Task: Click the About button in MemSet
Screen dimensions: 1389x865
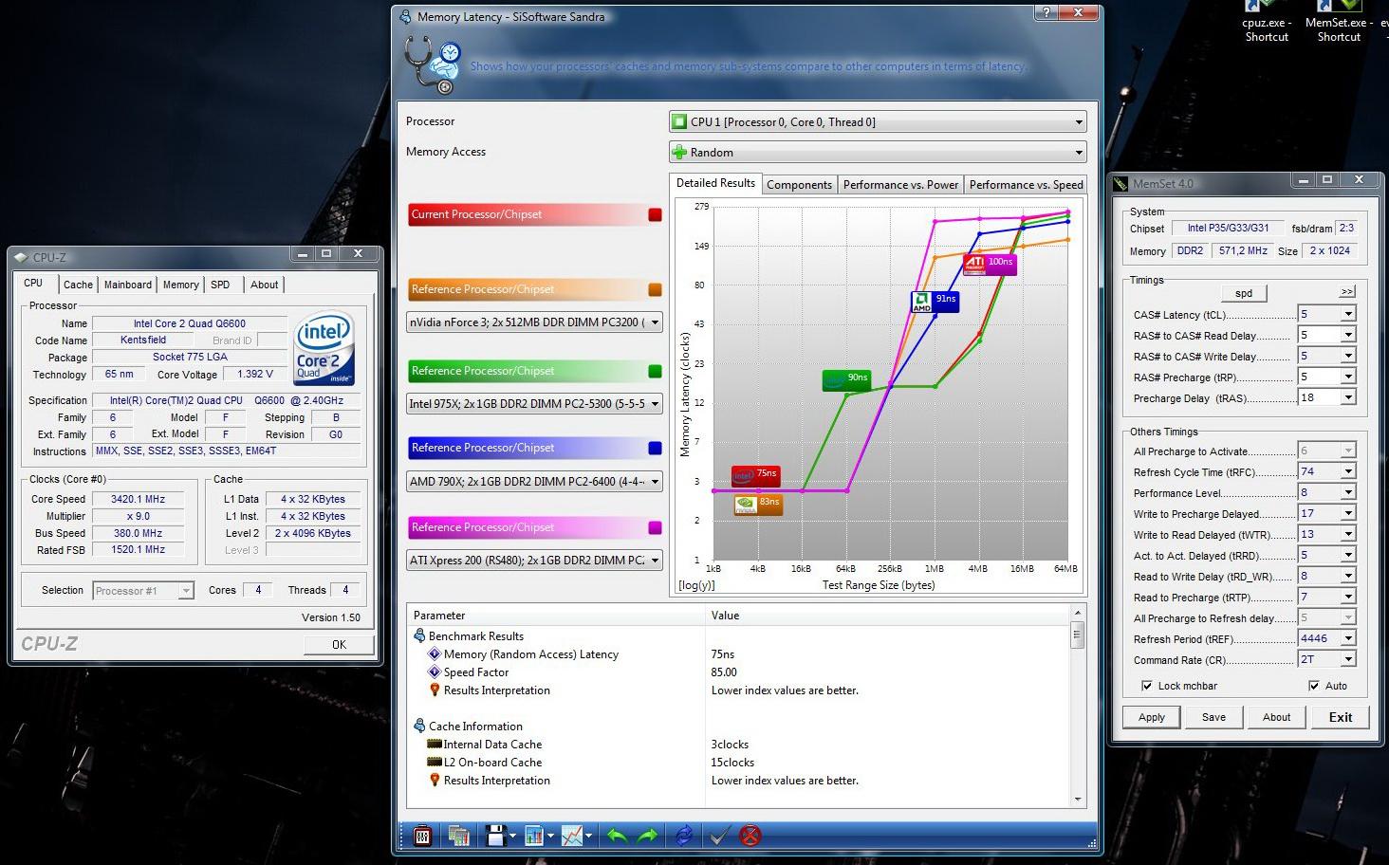Action: [x=1276, y=717]
